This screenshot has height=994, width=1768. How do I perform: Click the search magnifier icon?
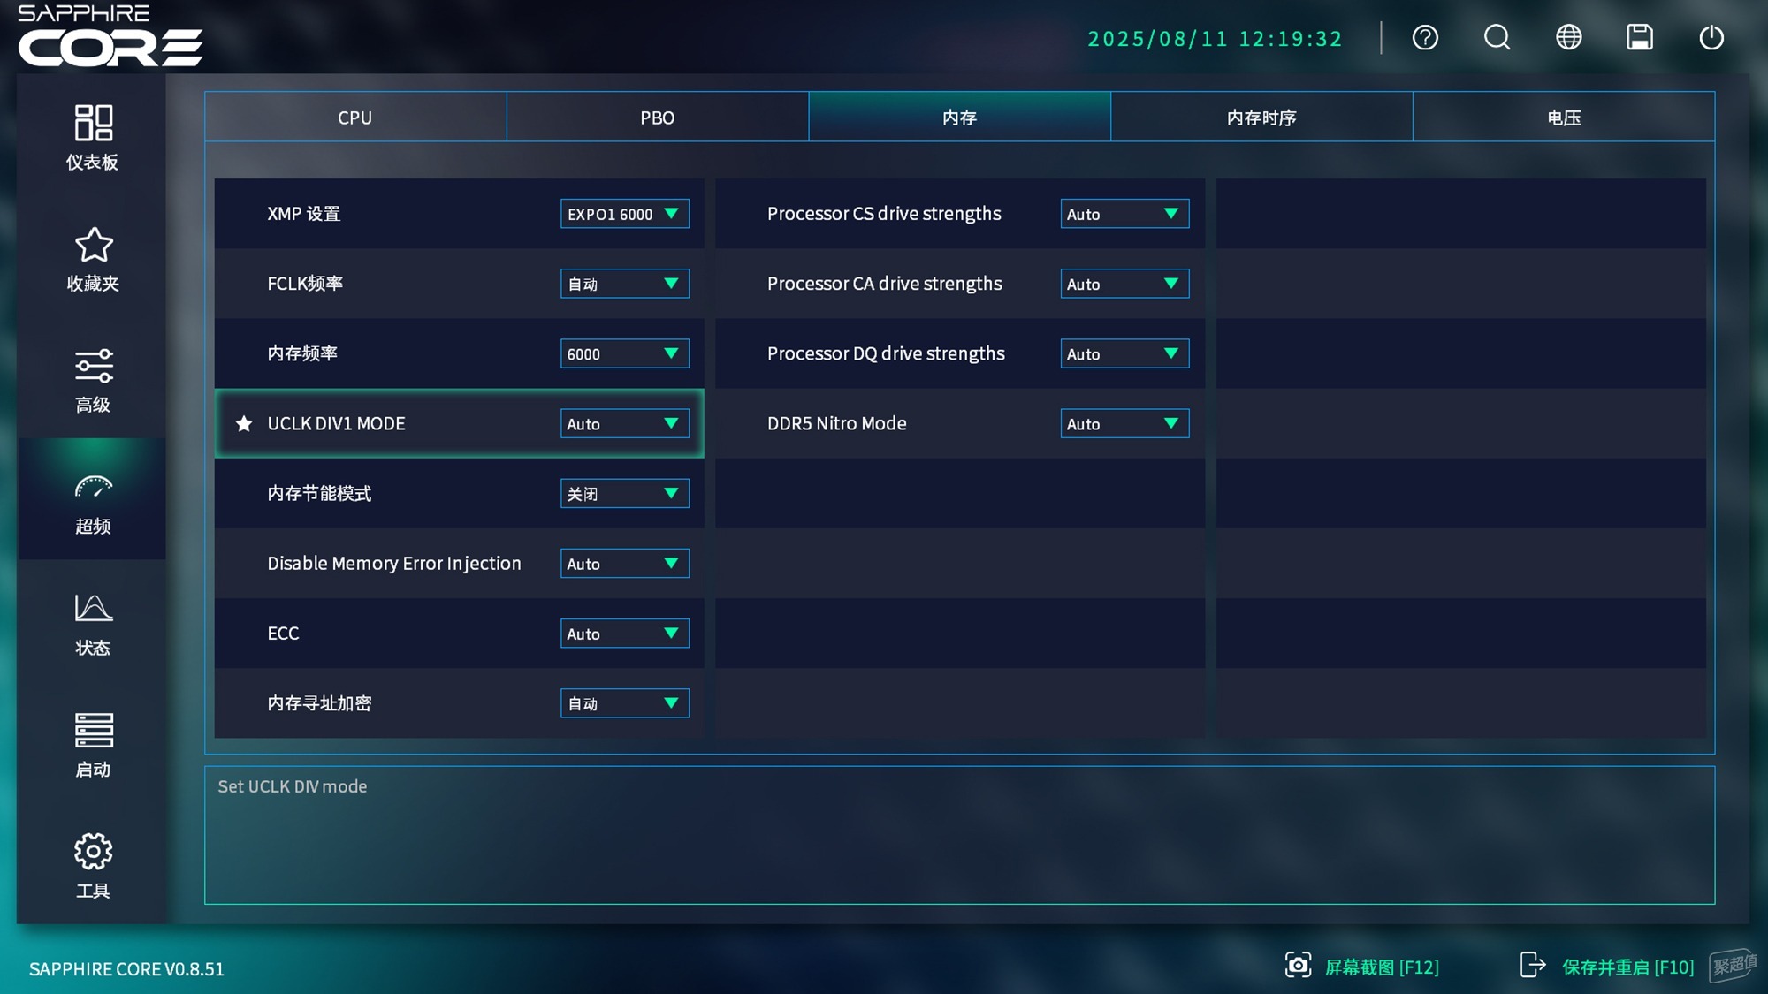point(1497,37)
